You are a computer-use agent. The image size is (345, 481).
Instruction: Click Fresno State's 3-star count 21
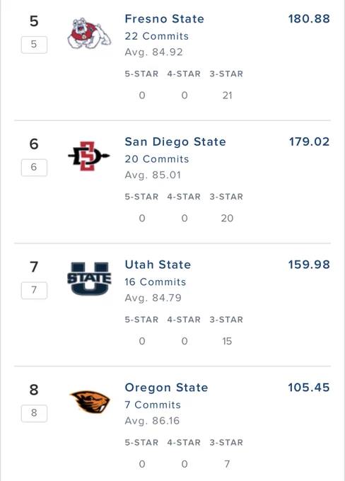(x=227, y=95)
